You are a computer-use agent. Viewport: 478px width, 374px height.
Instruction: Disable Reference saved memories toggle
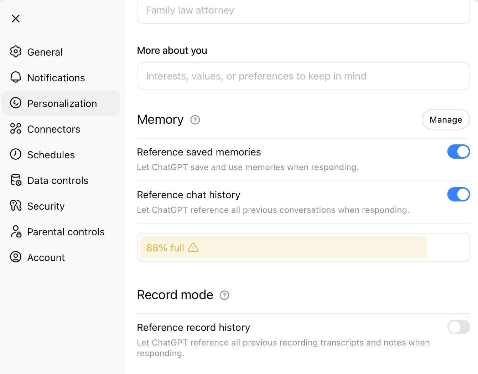[458, 152]
